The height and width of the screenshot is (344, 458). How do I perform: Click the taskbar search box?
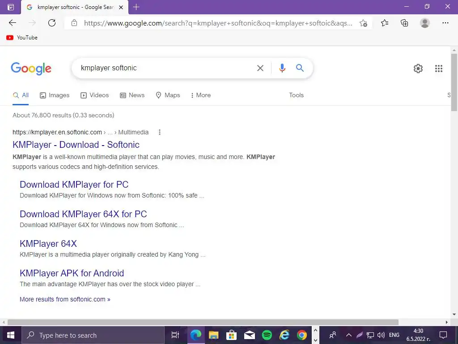tap(93, 335)
